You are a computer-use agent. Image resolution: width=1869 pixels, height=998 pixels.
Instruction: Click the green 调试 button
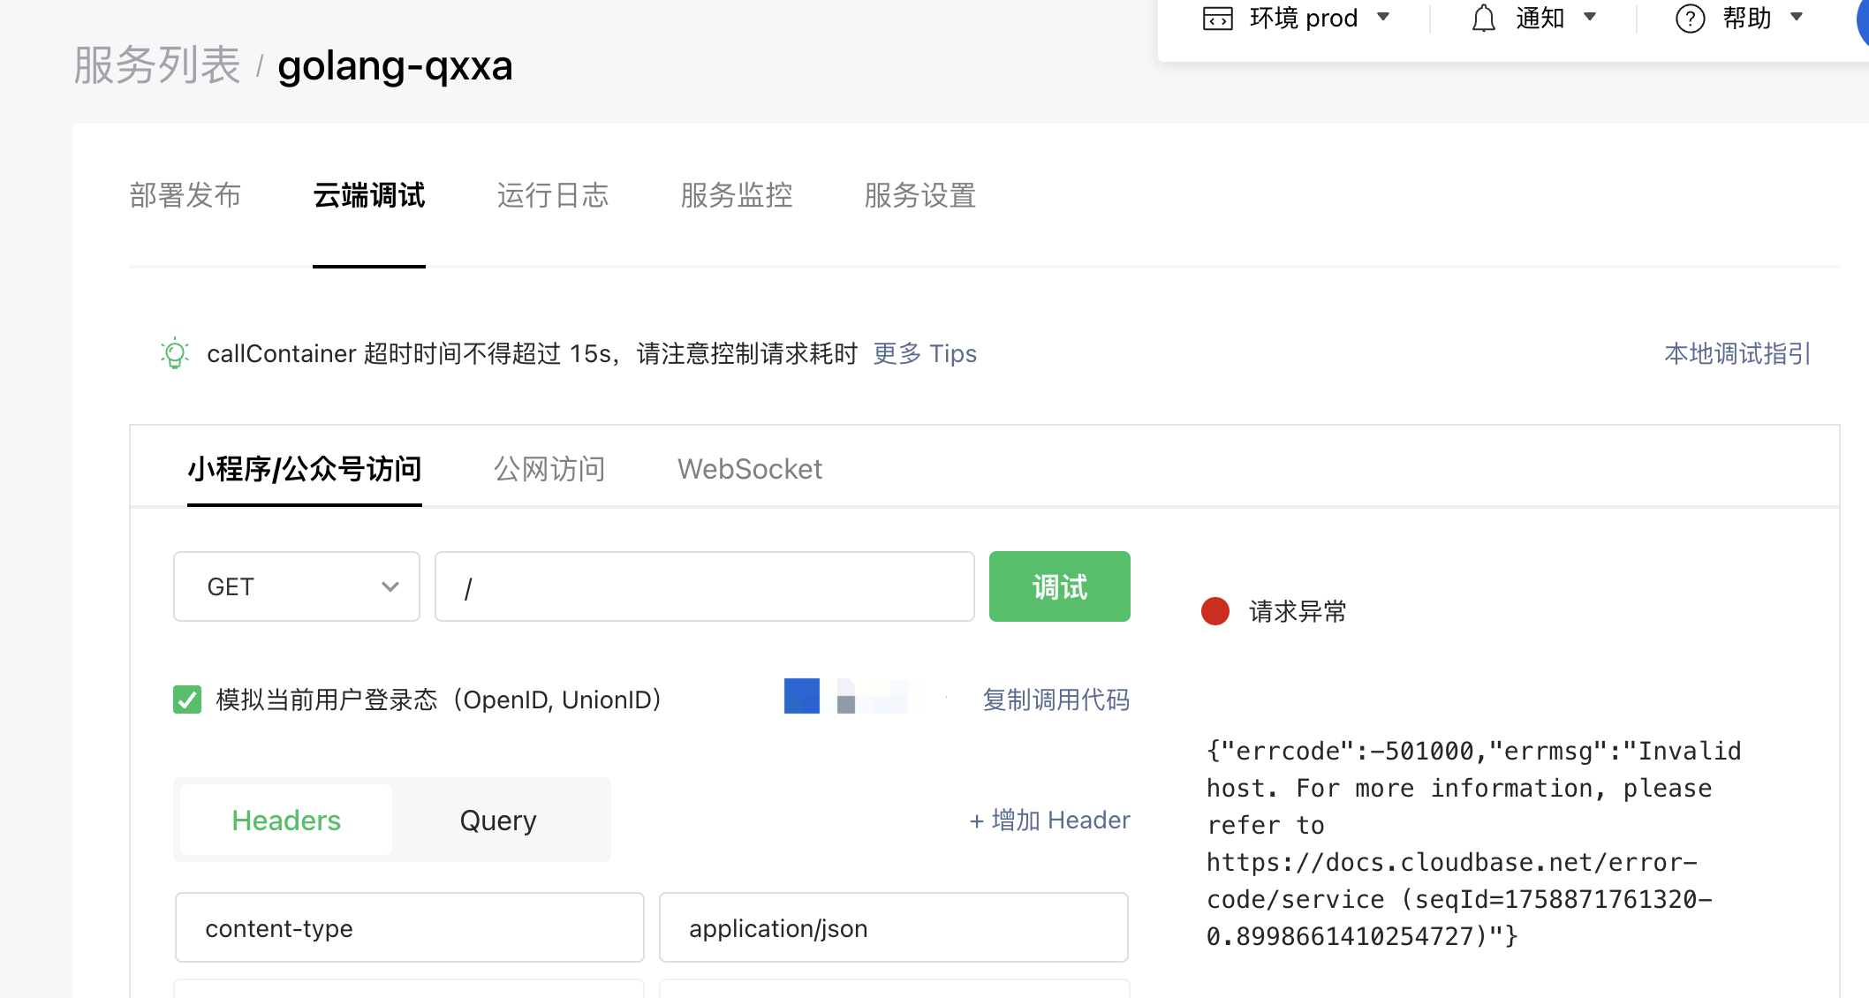tap(1059, 586)
